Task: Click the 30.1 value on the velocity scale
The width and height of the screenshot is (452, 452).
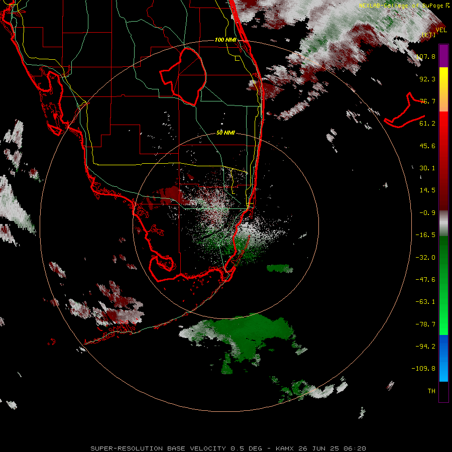Action: [x=427, y=168]
